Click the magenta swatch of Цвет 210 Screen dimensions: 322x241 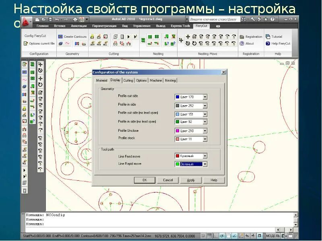point(178,131)
